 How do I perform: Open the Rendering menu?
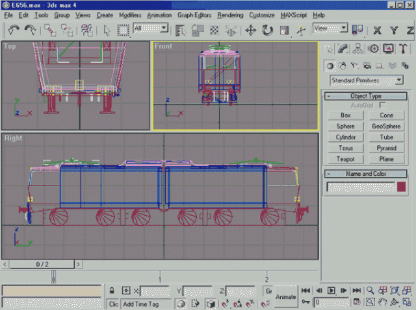click(230, 14)
